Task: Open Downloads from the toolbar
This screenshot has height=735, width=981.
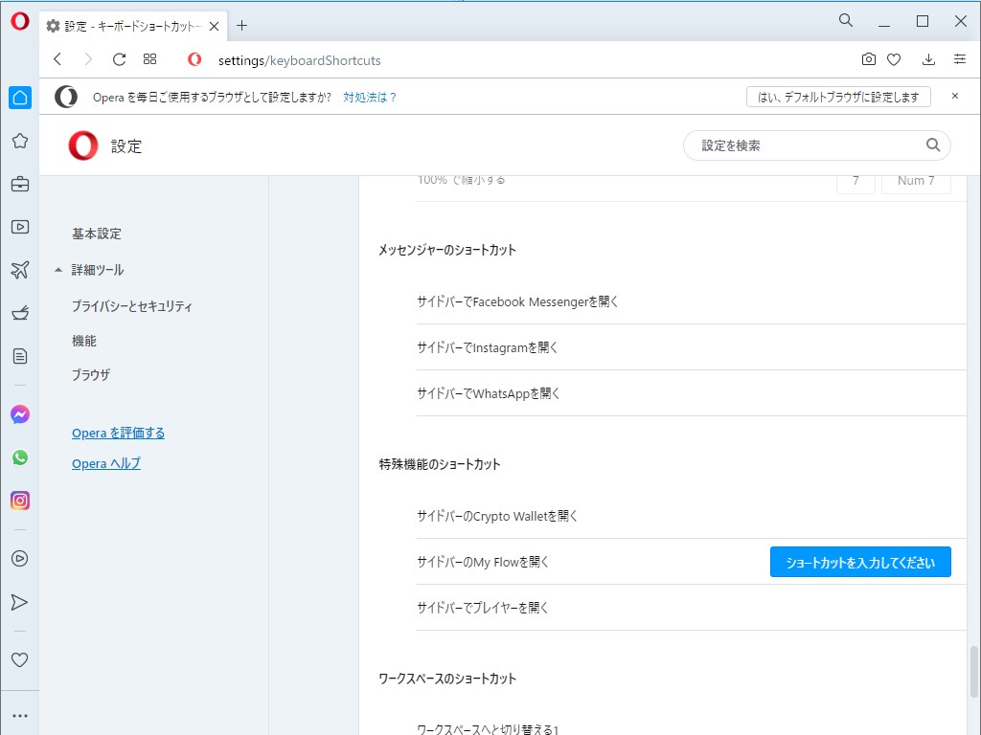Action: (927, 58)
